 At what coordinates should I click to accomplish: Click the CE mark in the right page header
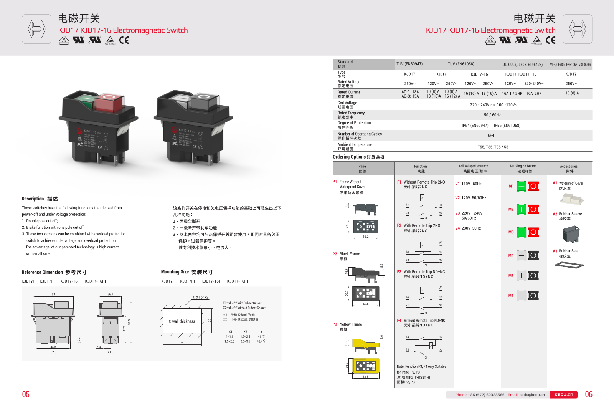point(550,40)
